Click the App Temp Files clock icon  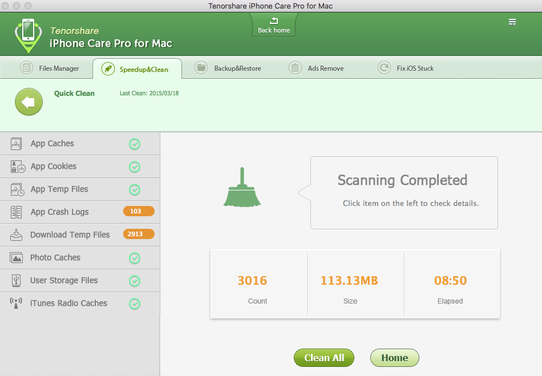(17, 190)
